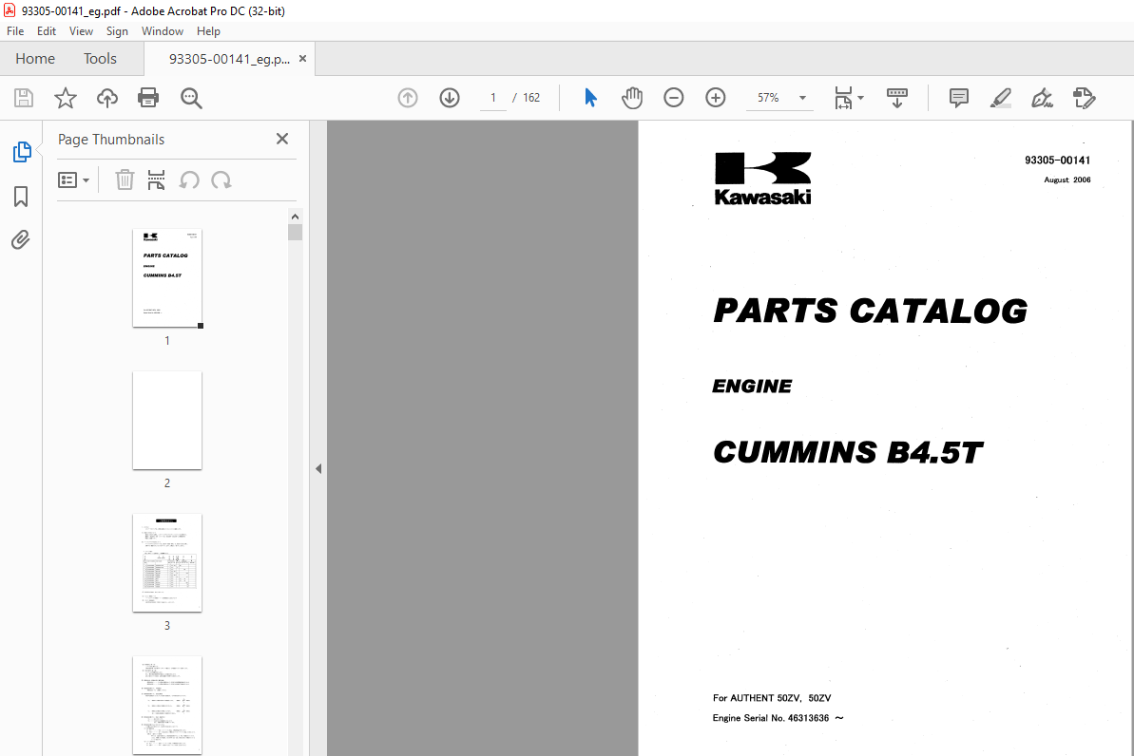Click the Scrolling mode keyboard icon
Viewport: 1134px width, 756px height.
tap(896, 98)
